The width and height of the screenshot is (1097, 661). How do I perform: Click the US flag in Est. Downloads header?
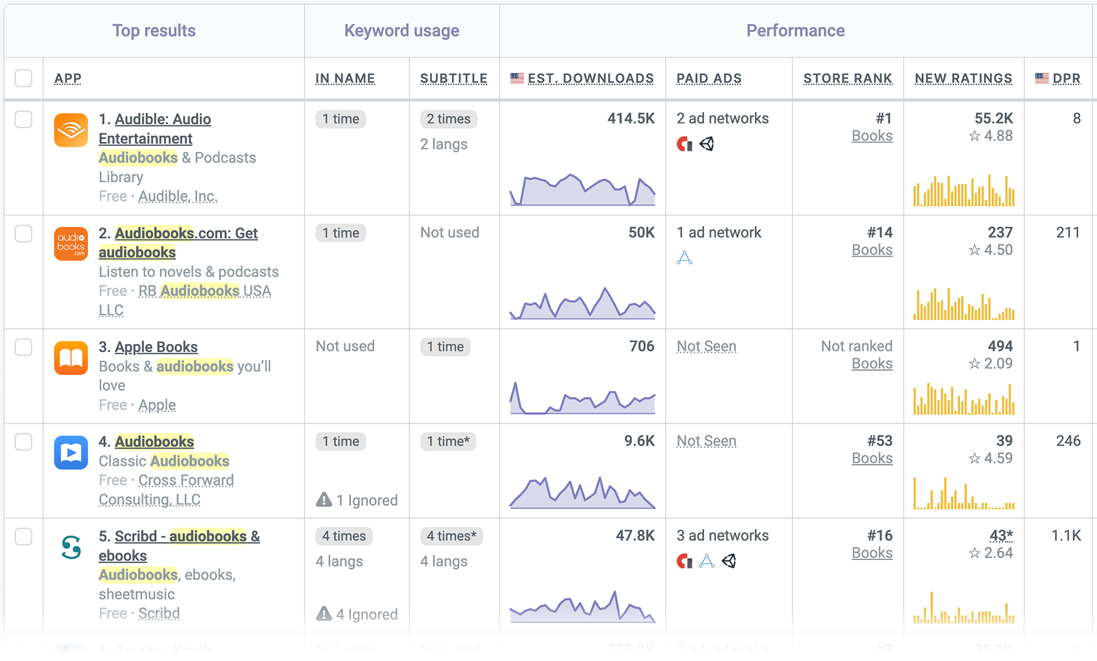click(517, 78)
